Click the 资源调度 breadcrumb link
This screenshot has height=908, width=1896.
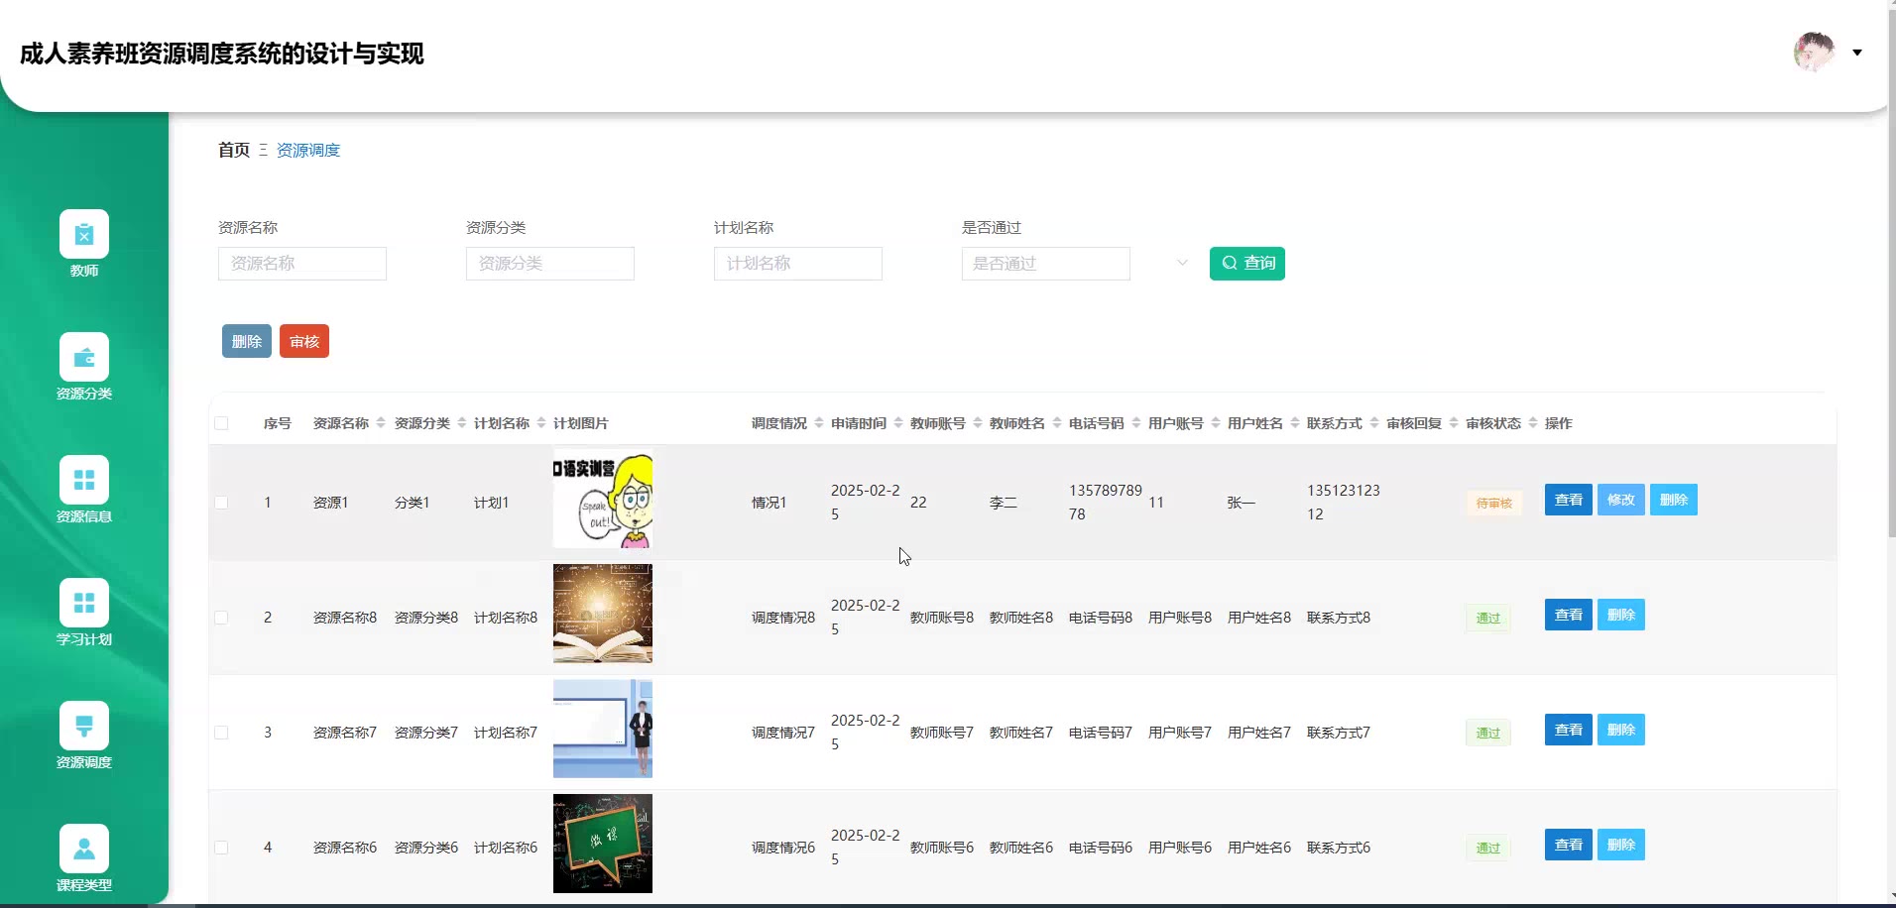pyautogui.click(x=308, y=150)
